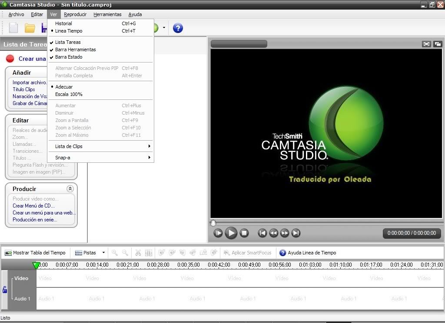
Task: Click the timeline zoom out magnifier
Action: (125, 253)
